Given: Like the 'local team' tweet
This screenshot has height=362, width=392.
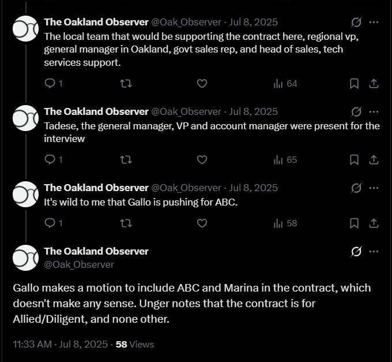Looking at the screenshot, I should click(x=202, y=84).
